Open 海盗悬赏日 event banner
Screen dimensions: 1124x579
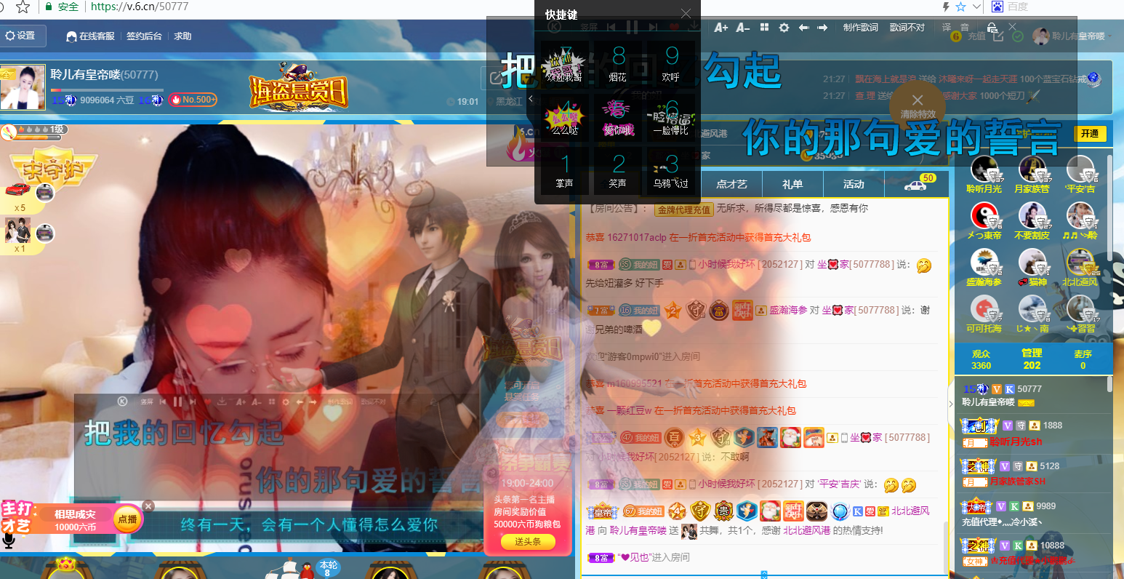coord(298,87)
